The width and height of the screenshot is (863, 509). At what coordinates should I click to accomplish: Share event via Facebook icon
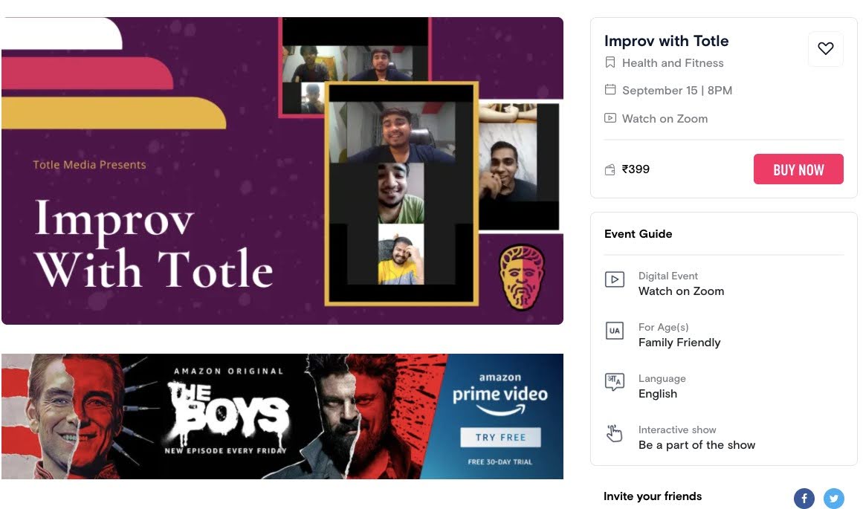tap(804, 498)
